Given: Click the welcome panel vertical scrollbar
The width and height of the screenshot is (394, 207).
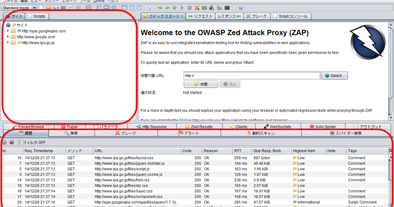Looking at the screenshot, I should click(x=391, y=71).
